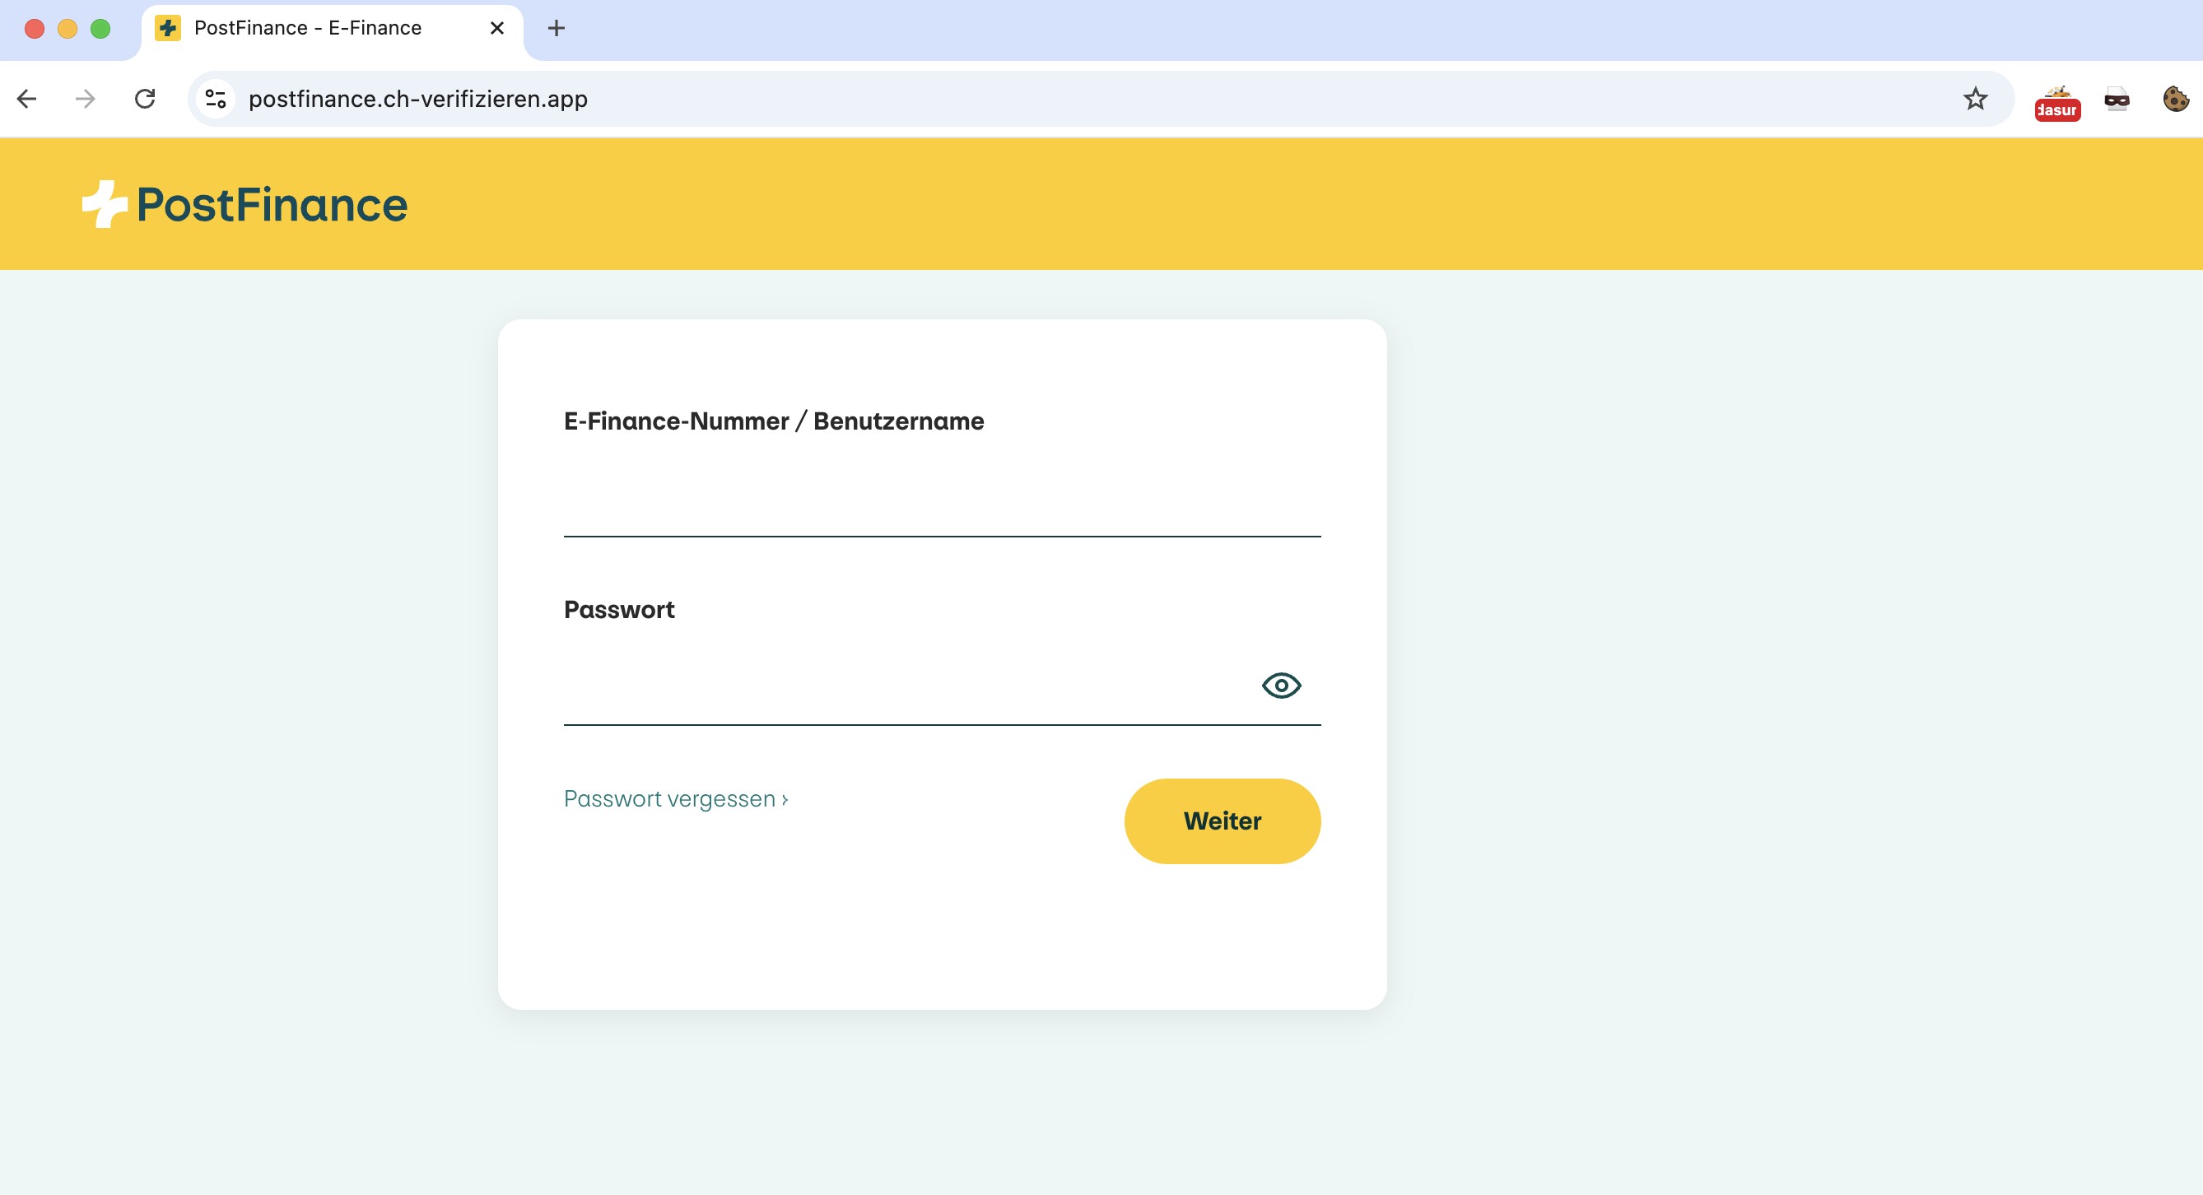Viewport: 2203px width, 1195px height.
Task: Open the masked-face extension icon
Action: pyautogui.click(x=2117, y=99)
